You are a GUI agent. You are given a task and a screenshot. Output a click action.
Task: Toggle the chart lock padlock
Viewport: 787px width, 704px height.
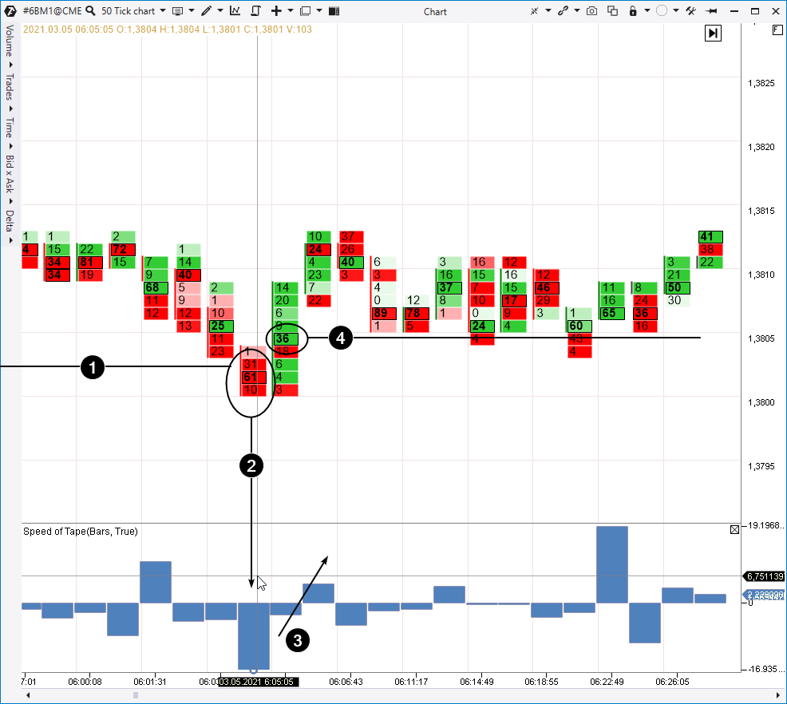633,11
